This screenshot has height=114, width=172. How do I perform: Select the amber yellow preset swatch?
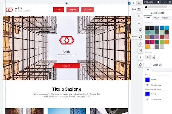point(147,47)
